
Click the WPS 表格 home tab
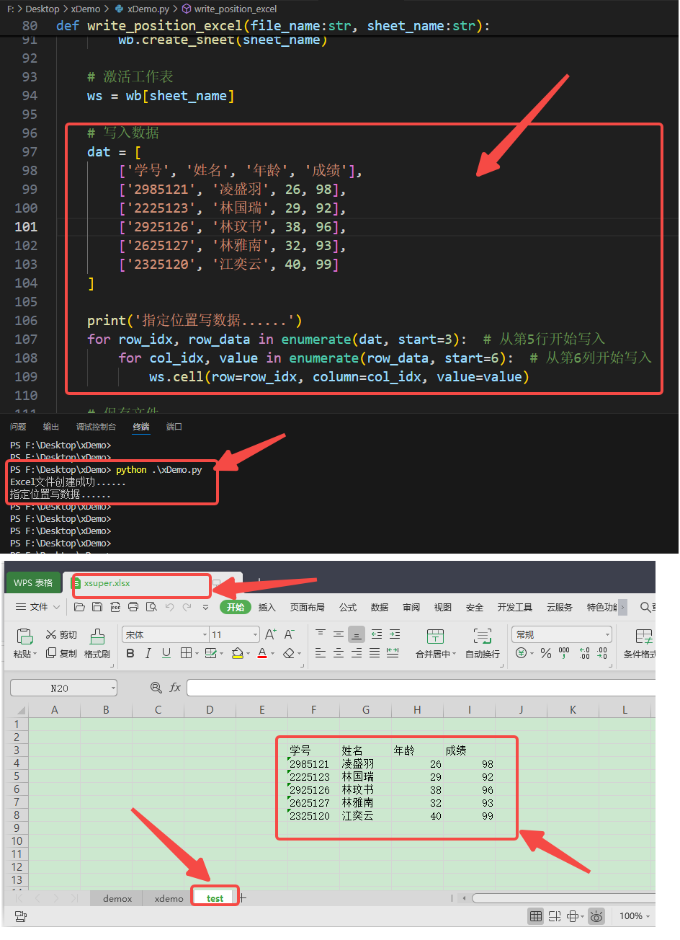point(33,582)
